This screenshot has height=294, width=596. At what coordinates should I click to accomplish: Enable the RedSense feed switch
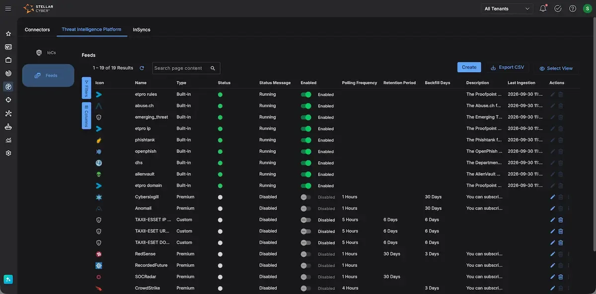coord(306,254)
